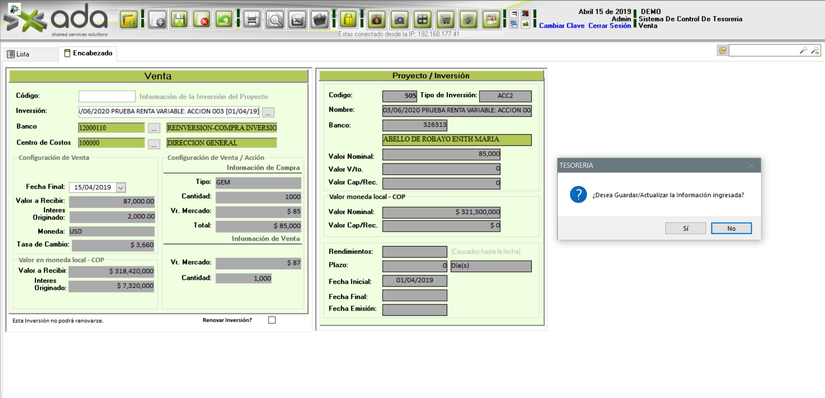The height and width of the screenshot is (398, 825).
Task: Click Sí in the TESORERIA dialog
Action: pyautogui.click(x=685, y=229)
